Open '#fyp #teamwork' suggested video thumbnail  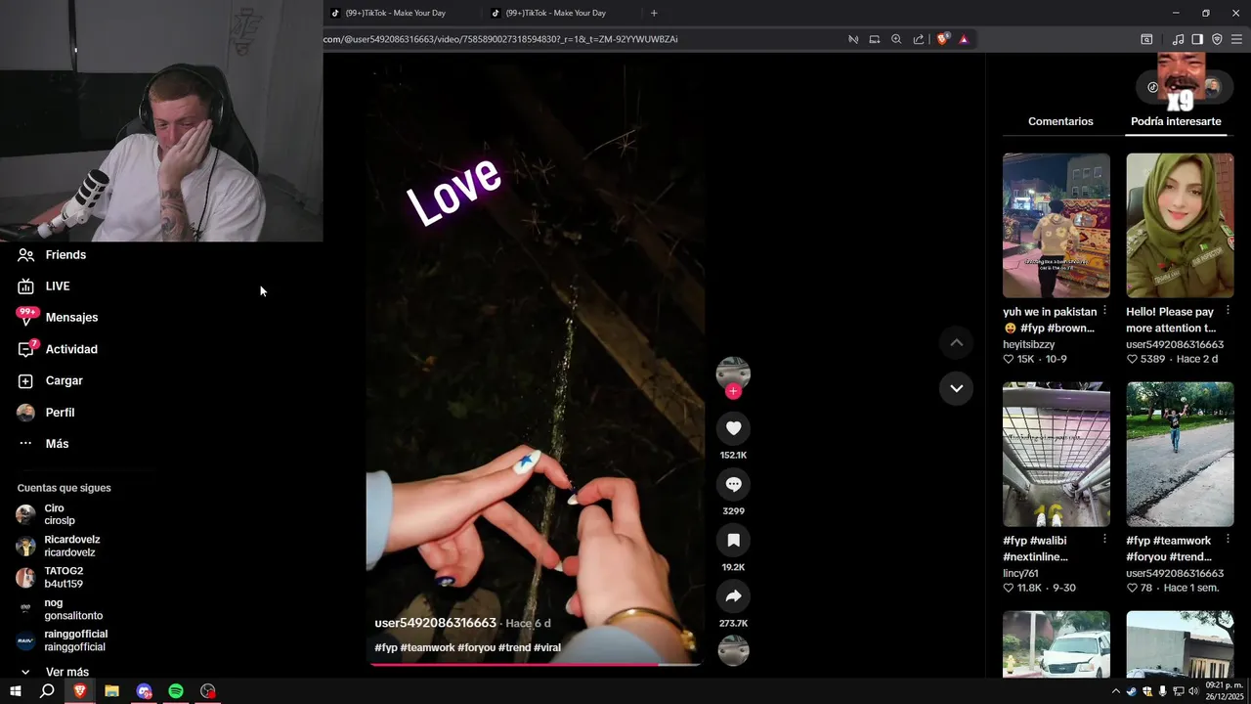coord(1180,454)
